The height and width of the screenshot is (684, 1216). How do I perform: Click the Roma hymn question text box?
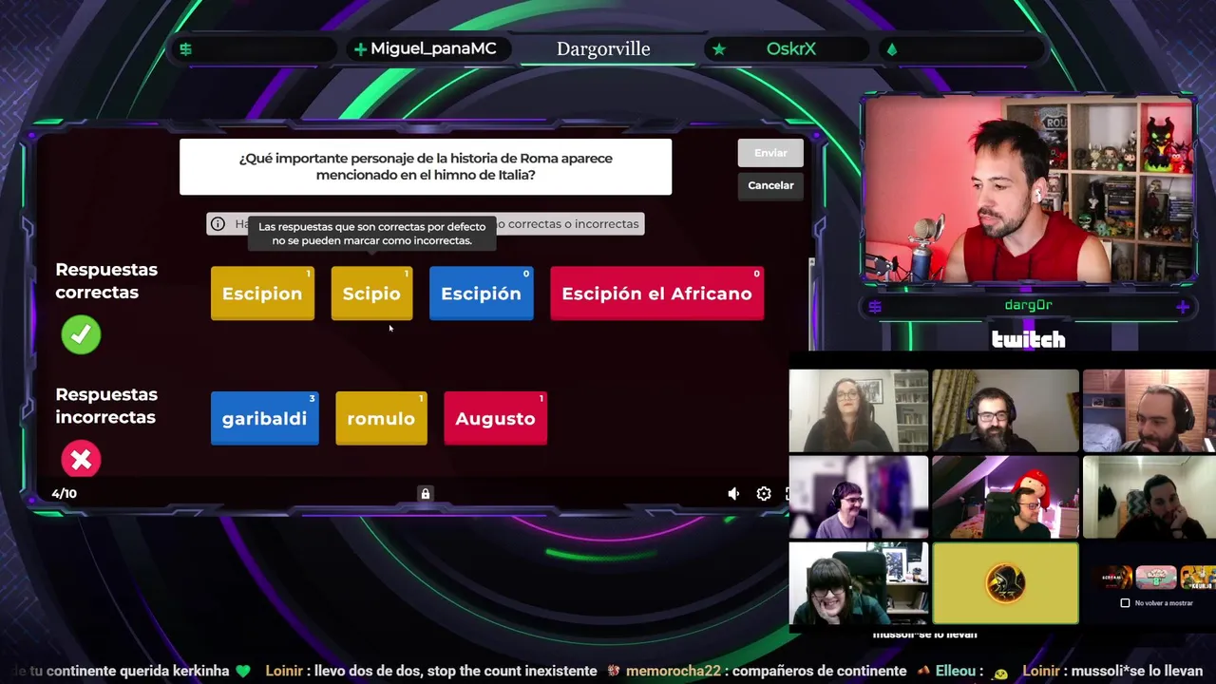pos(426,167)
